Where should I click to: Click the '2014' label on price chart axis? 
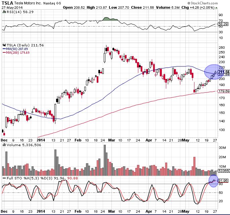click(41, 140)
